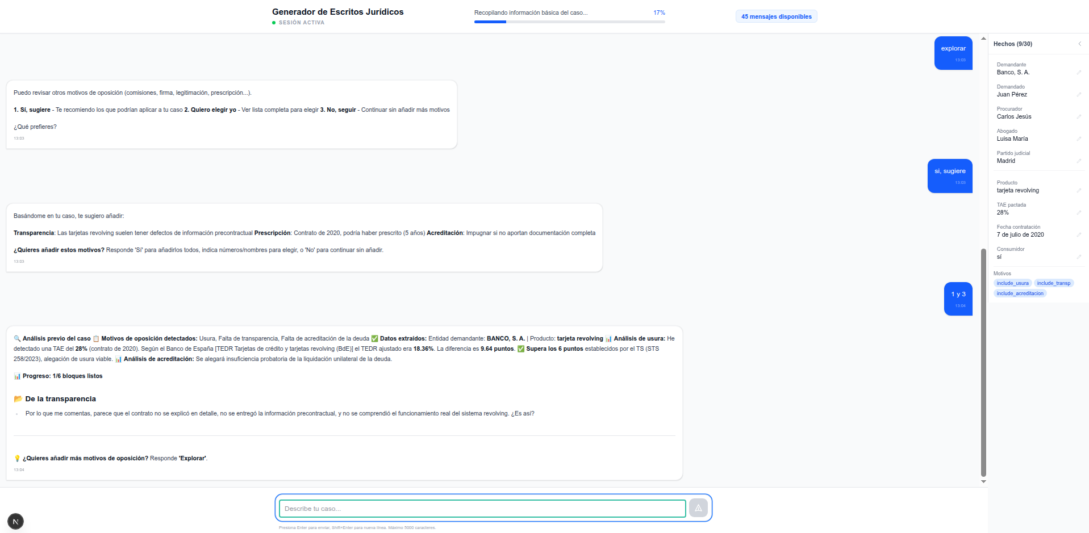Select the include_acreditacion motivo tag

[x=1020, y=293]
